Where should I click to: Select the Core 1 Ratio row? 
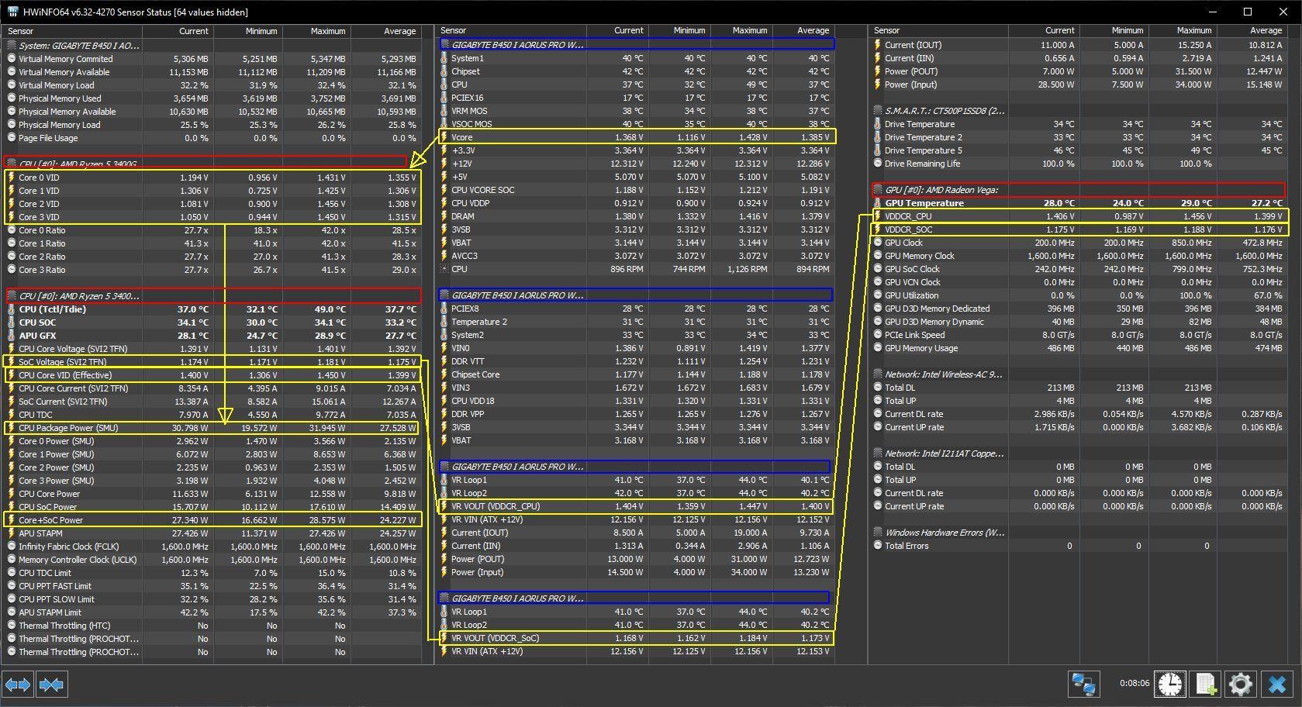(x=212, y=243)
